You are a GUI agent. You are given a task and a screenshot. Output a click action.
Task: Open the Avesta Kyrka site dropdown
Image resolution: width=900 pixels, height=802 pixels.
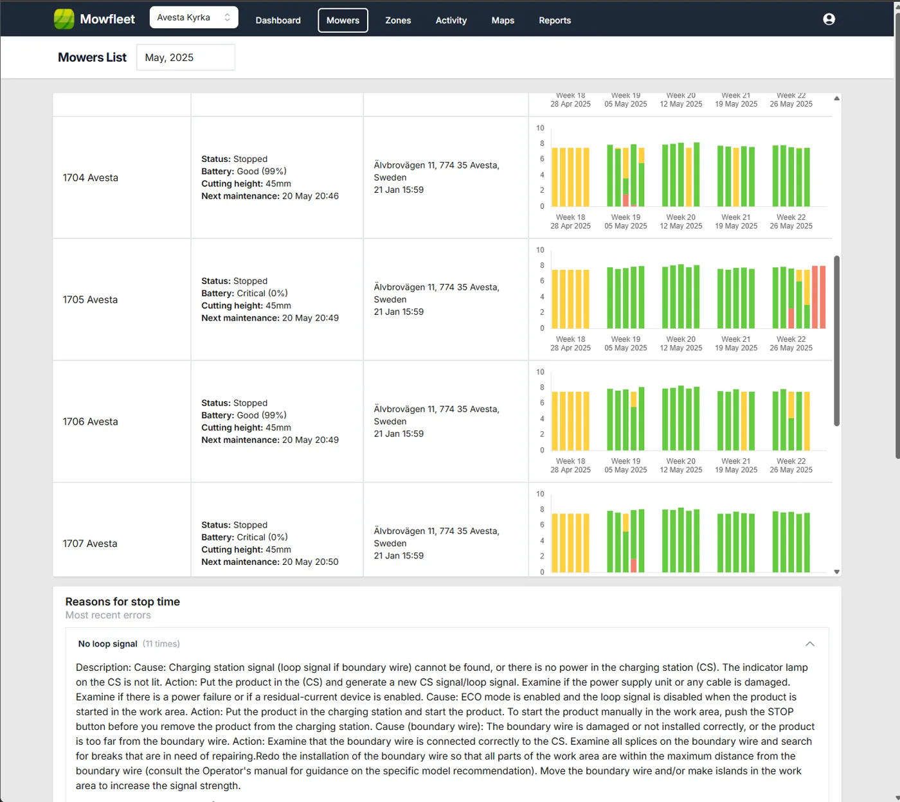pyautogui.click(x=194, y=17)
